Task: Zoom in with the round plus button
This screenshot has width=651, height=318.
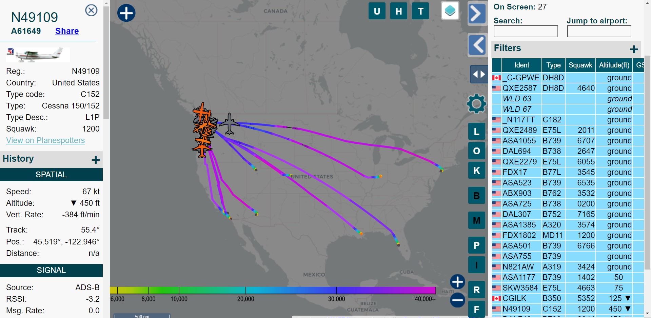Action: click(457, 282)
